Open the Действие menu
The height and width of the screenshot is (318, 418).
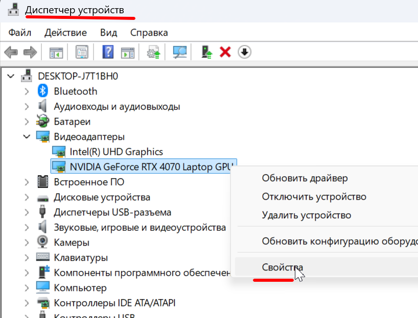[x=65, y=33]
